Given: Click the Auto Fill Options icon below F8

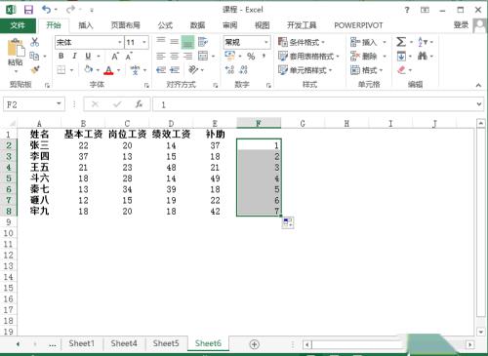Looking at the screenshot, I should (288, 223).
